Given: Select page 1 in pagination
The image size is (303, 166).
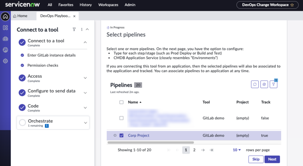Looking at the screenshot, I should pos(186,150).
